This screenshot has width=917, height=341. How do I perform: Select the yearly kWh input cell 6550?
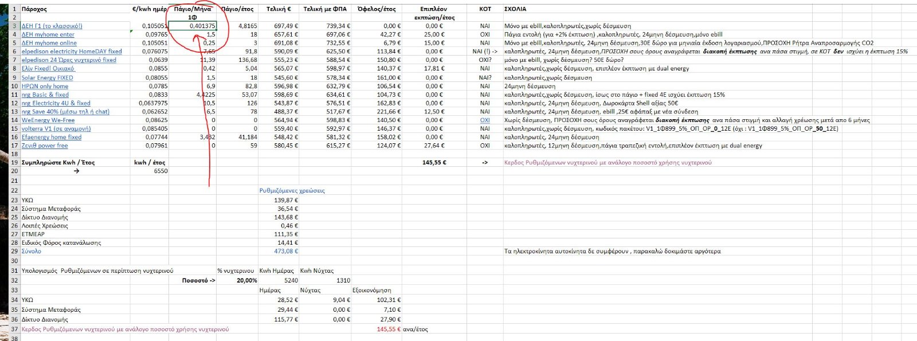[x=150, y=171]
